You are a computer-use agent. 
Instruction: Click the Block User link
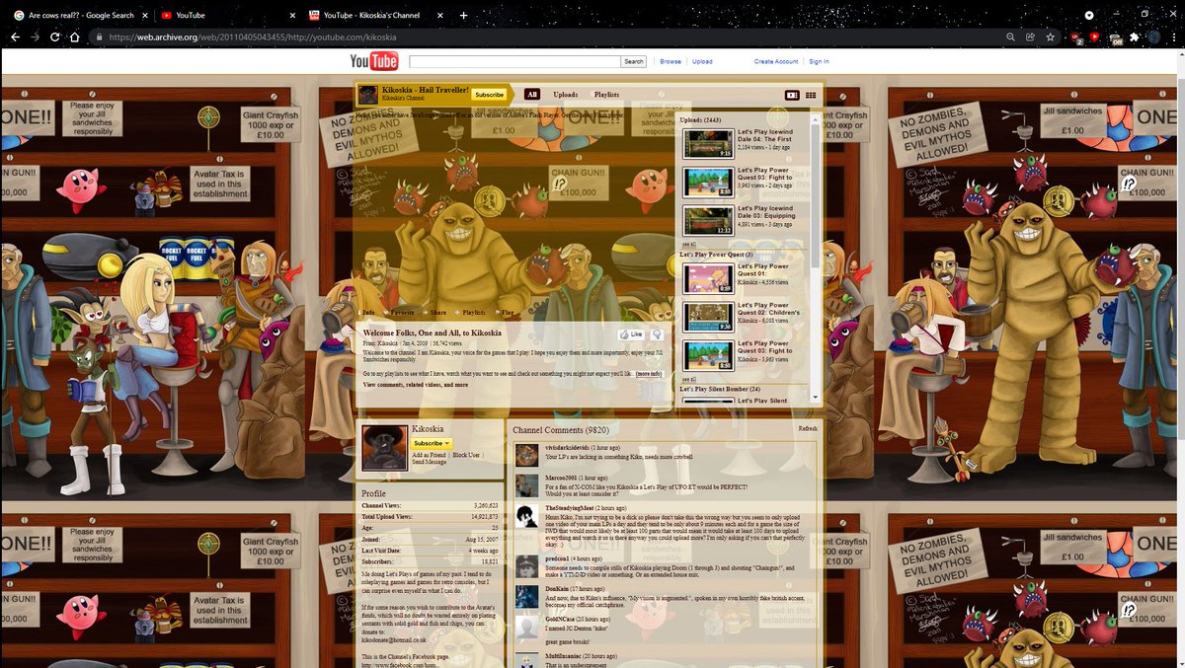466,455
